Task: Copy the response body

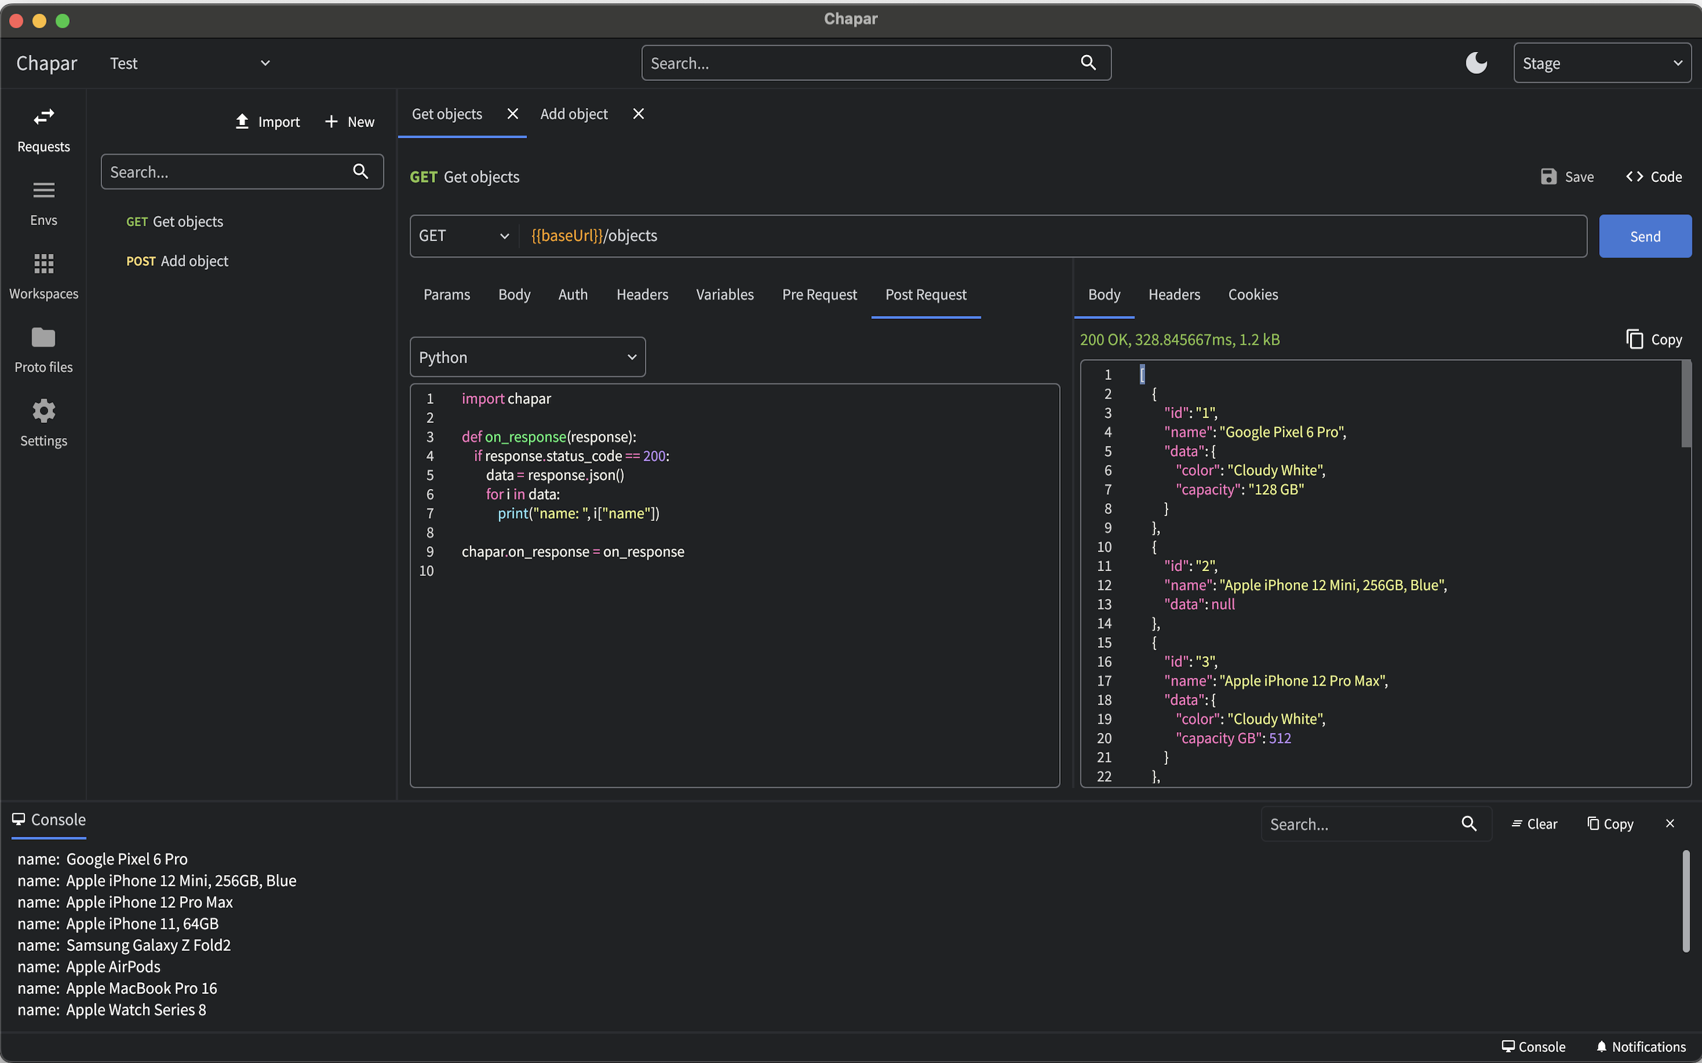Action: [x=1654, y=339]
